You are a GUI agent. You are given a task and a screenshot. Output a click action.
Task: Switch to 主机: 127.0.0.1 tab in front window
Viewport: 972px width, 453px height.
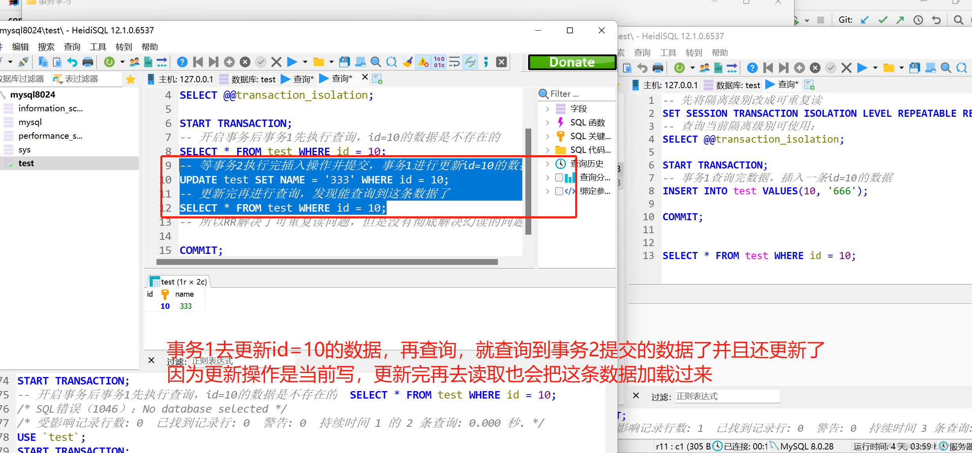coord(180,79)
